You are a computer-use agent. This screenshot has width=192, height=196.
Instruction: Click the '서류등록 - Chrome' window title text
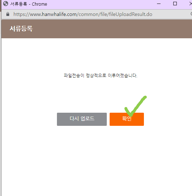pyautogui.click(x=29, y=4)
